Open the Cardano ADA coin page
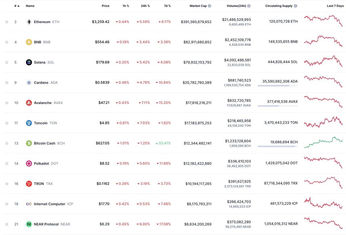This screenshot has height=235, width=346. tap(46, 83)
